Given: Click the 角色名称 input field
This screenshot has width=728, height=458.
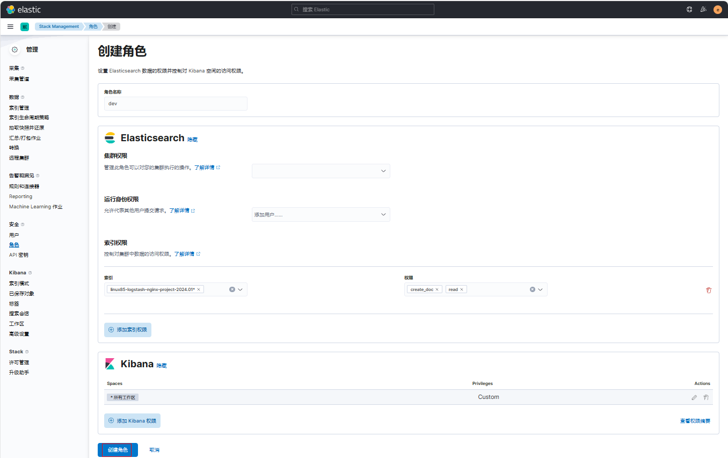Looking at the screenshot, I should click(x=176, y=104).
